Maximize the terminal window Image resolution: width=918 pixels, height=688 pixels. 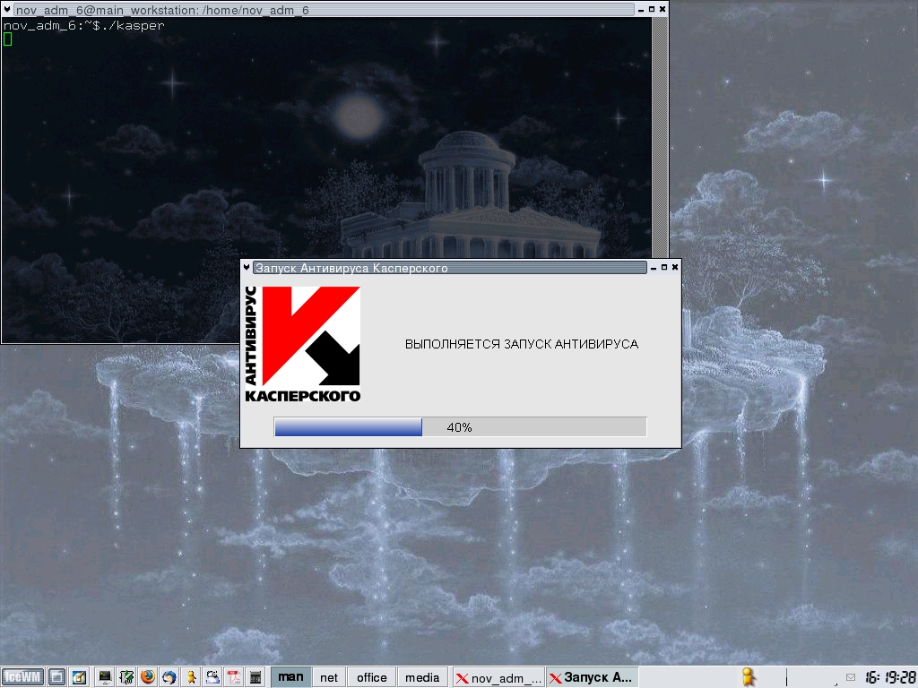click(652, 9)
